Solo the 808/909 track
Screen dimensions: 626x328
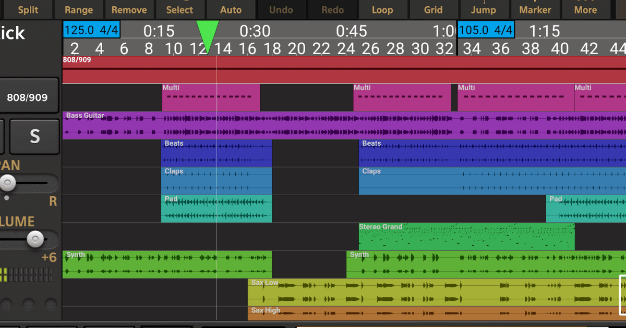coord(34,136)
